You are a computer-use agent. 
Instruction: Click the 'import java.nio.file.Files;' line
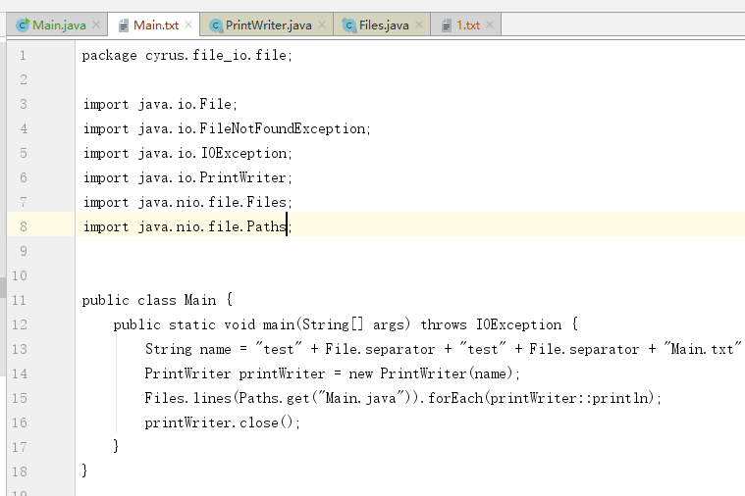tap(187, 203)
